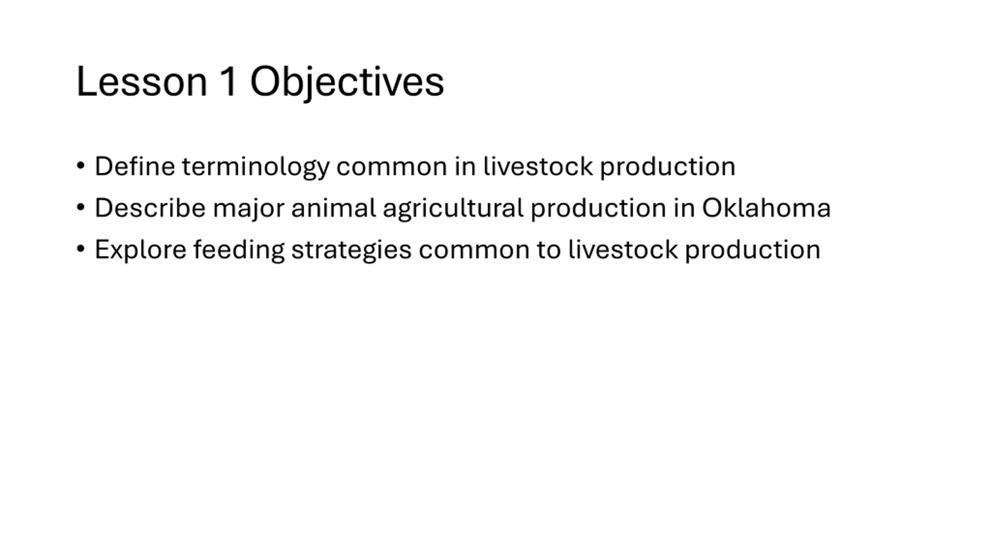This screenshot has width=991, height=557.
Task: Select the word "major"
Action: (249, 209)
